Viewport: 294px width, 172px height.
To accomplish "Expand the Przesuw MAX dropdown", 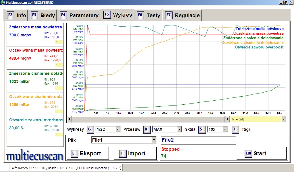I will click(x=179, y=130).
